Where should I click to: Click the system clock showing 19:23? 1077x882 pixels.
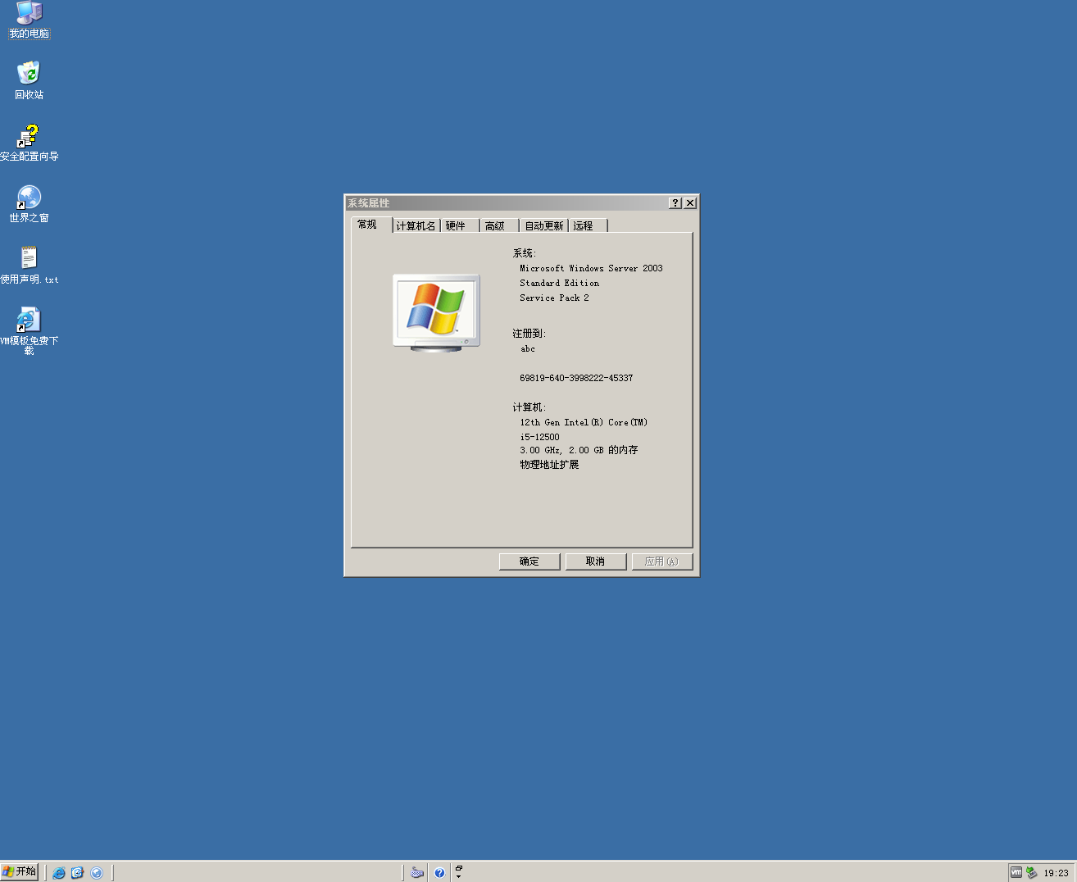point(1056,873)
